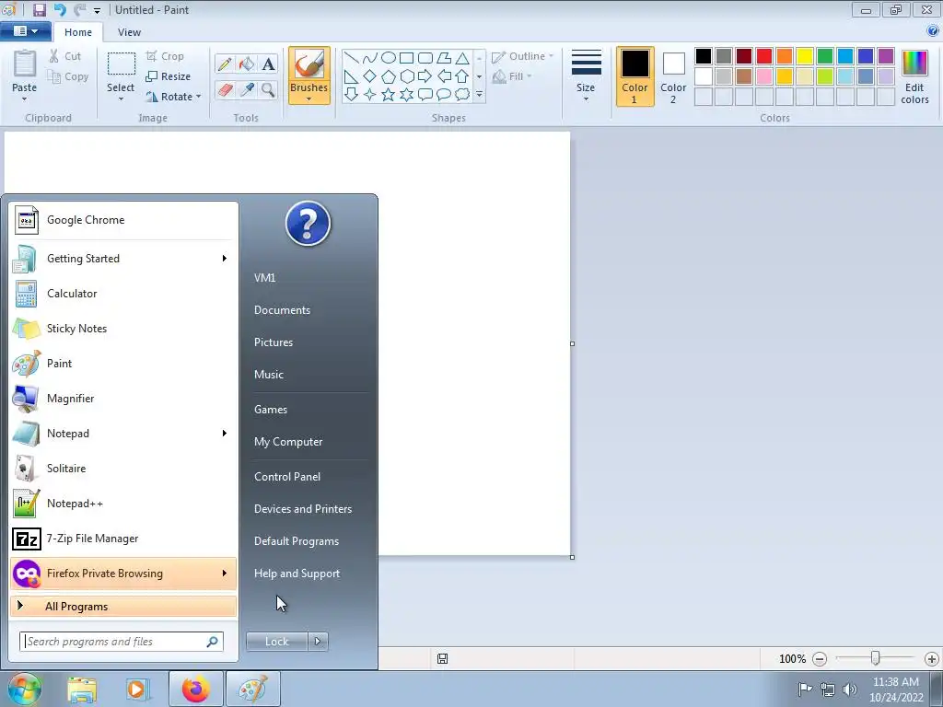
Task: Select the Text tool (A icon)
Action: 268,64
